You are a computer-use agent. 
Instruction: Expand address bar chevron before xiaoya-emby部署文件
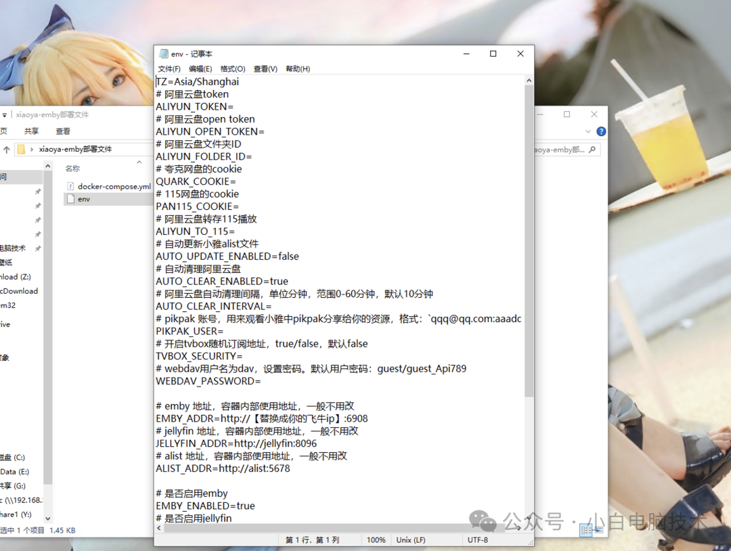click(32, 149)
